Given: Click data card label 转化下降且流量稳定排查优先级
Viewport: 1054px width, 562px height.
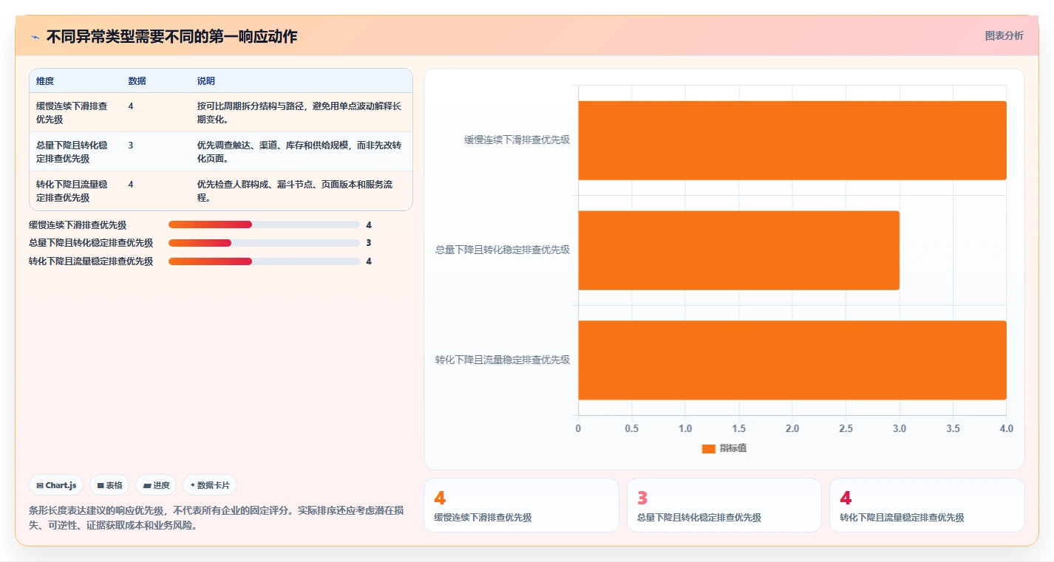Looking at the screenshot, I should pos(902,518).
